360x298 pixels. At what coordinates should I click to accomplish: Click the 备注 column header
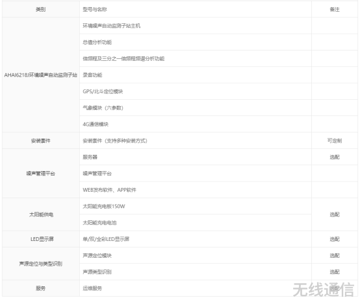(x=334, y=9)
